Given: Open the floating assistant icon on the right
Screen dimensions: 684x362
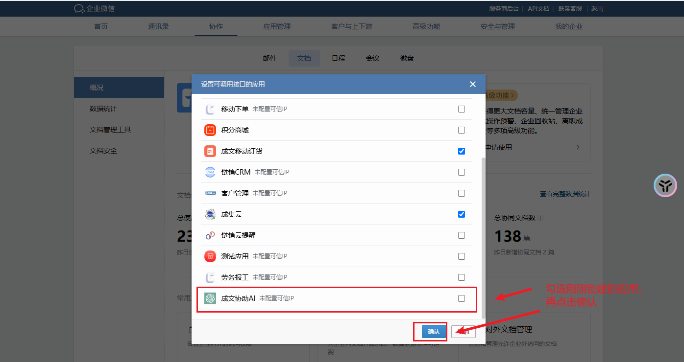Looking at the screenshot, I should (665, 185).
